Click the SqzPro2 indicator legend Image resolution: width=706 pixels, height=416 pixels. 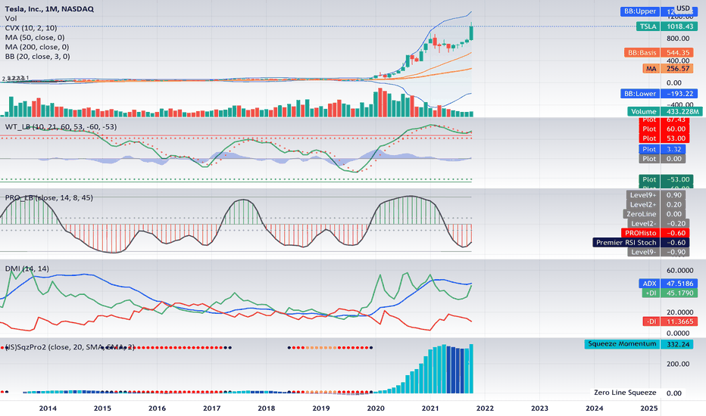70,347
